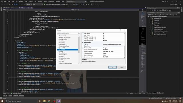
Task: Click the Collapse All icon in Solution Explorer
Action: pos(163,10)
